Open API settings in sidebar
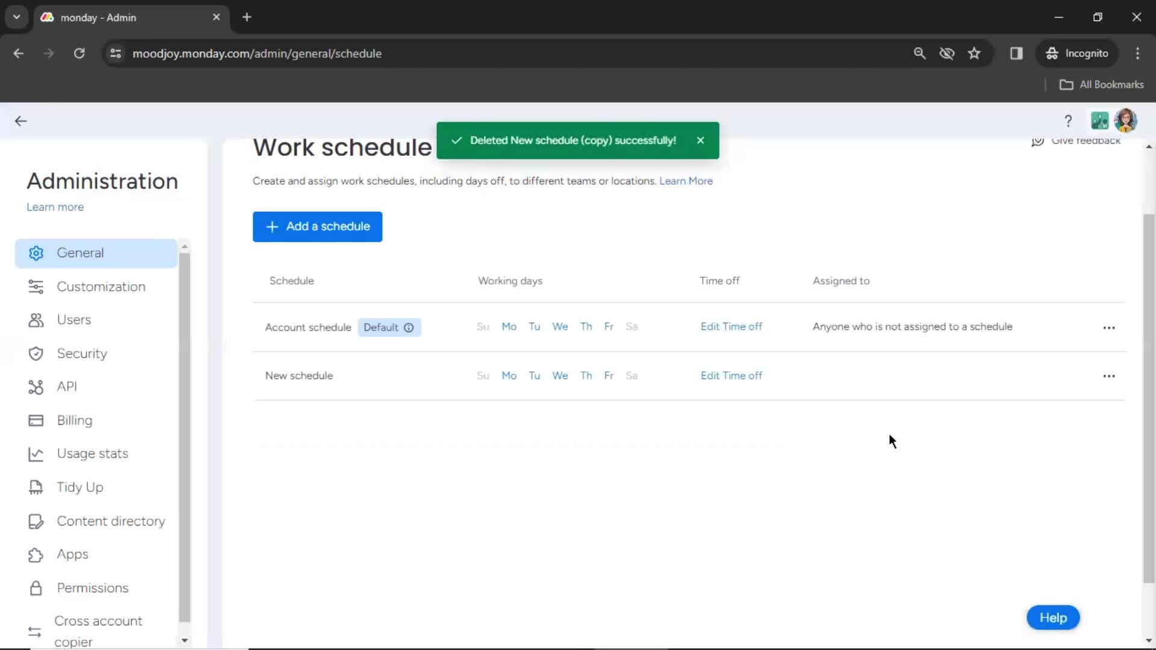The width and height of the screenshot is (1156, 650). tap(67, 386)
